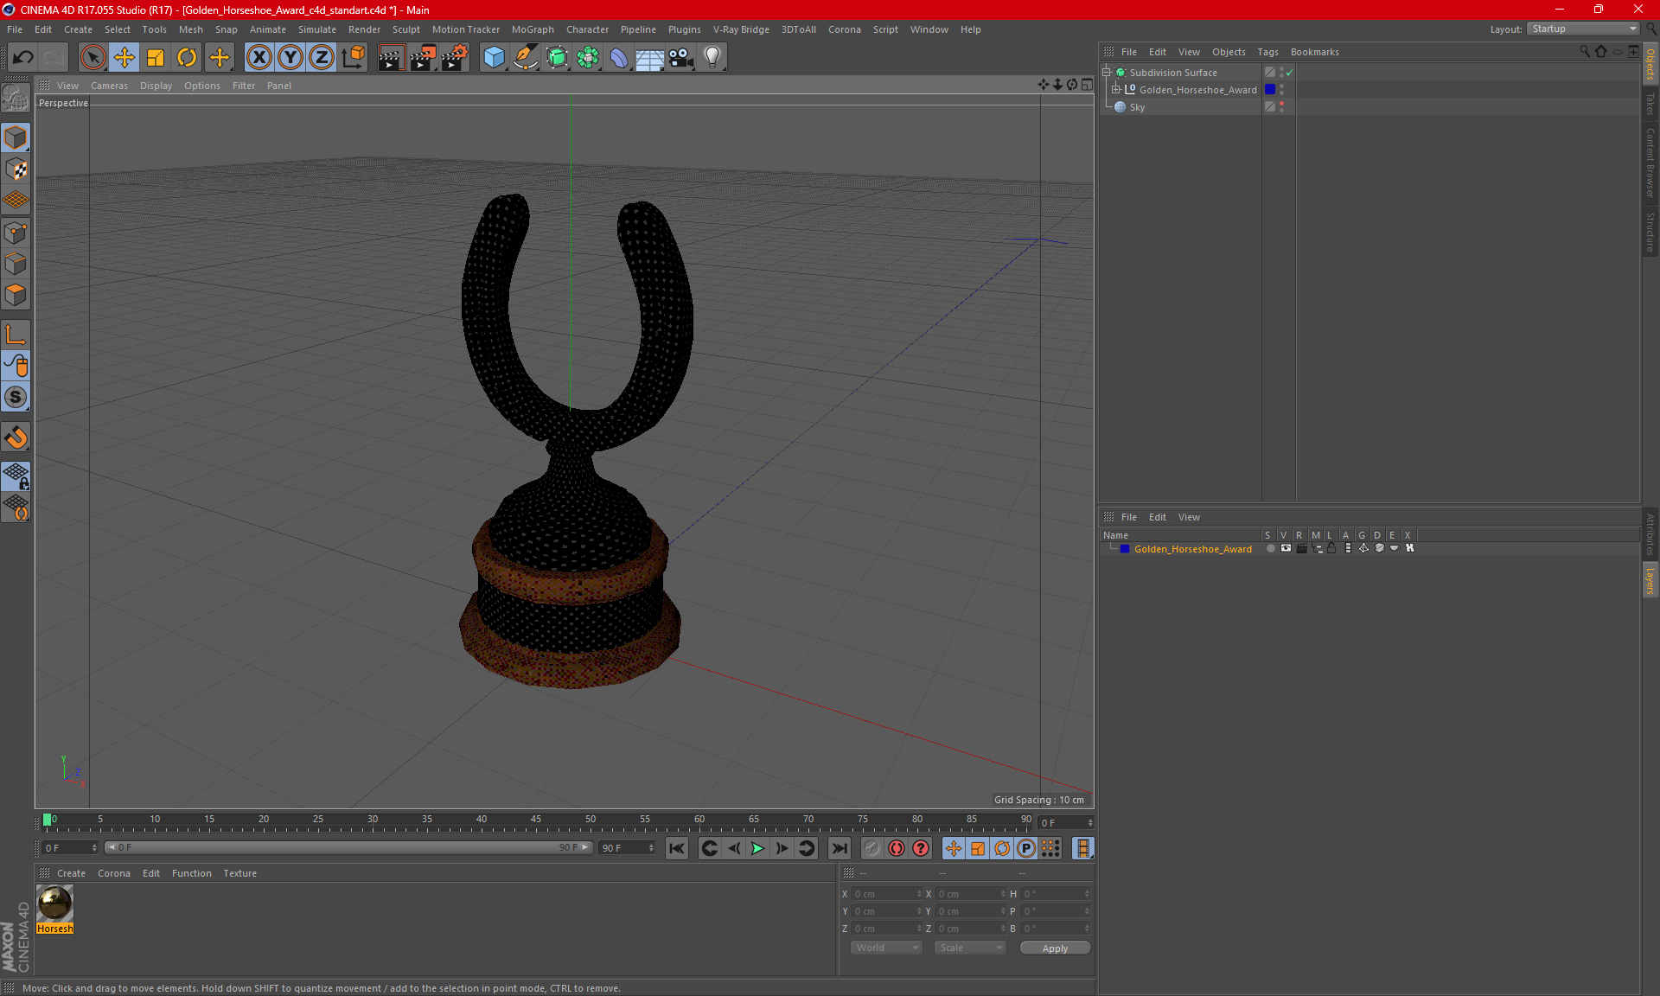Expand the Golden_Horseshoe_Award object
Screen dimensions: 1660x996
(x=1116, y=90)
